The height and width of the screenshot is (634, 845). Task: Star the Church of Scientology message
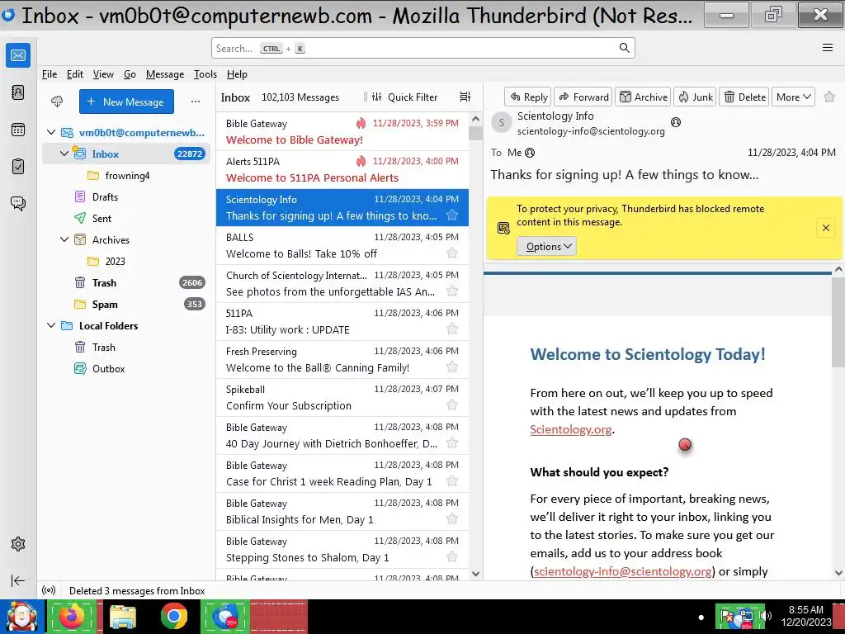(x=452, y=291)
